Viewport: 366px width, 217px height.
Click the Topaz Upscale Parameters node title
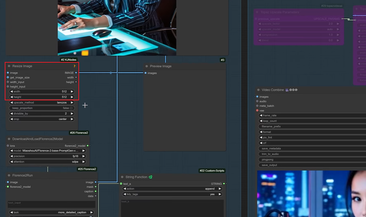[280, 12]
